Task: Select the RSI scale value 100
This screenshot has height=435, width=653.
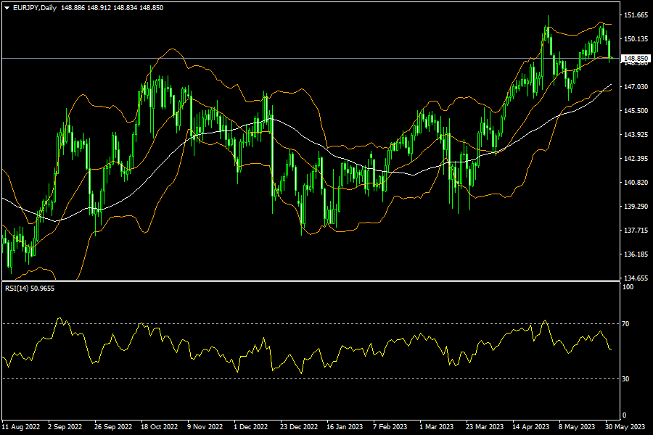Action: 628,287
